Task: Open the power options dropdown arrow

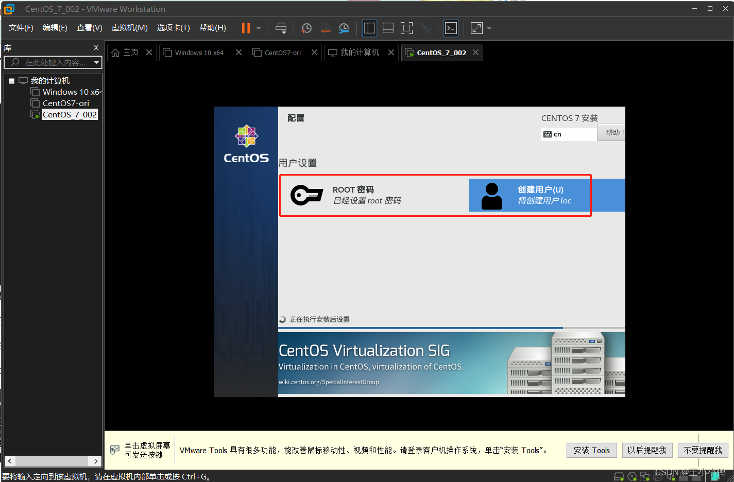Action: tap(259, 28)
